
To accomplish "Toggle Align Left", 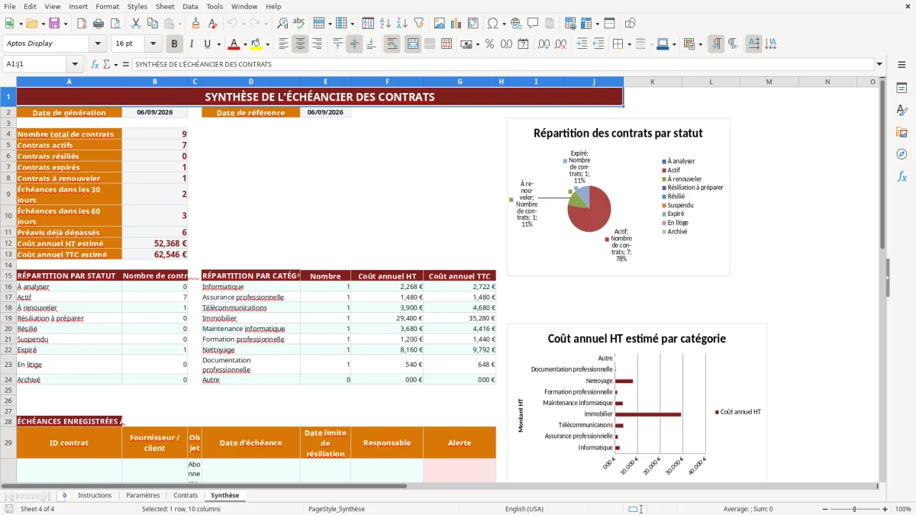I will [283, 44].
